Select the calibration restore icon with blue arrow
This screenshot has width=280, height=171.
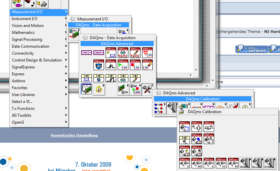(x=197, y=139)
